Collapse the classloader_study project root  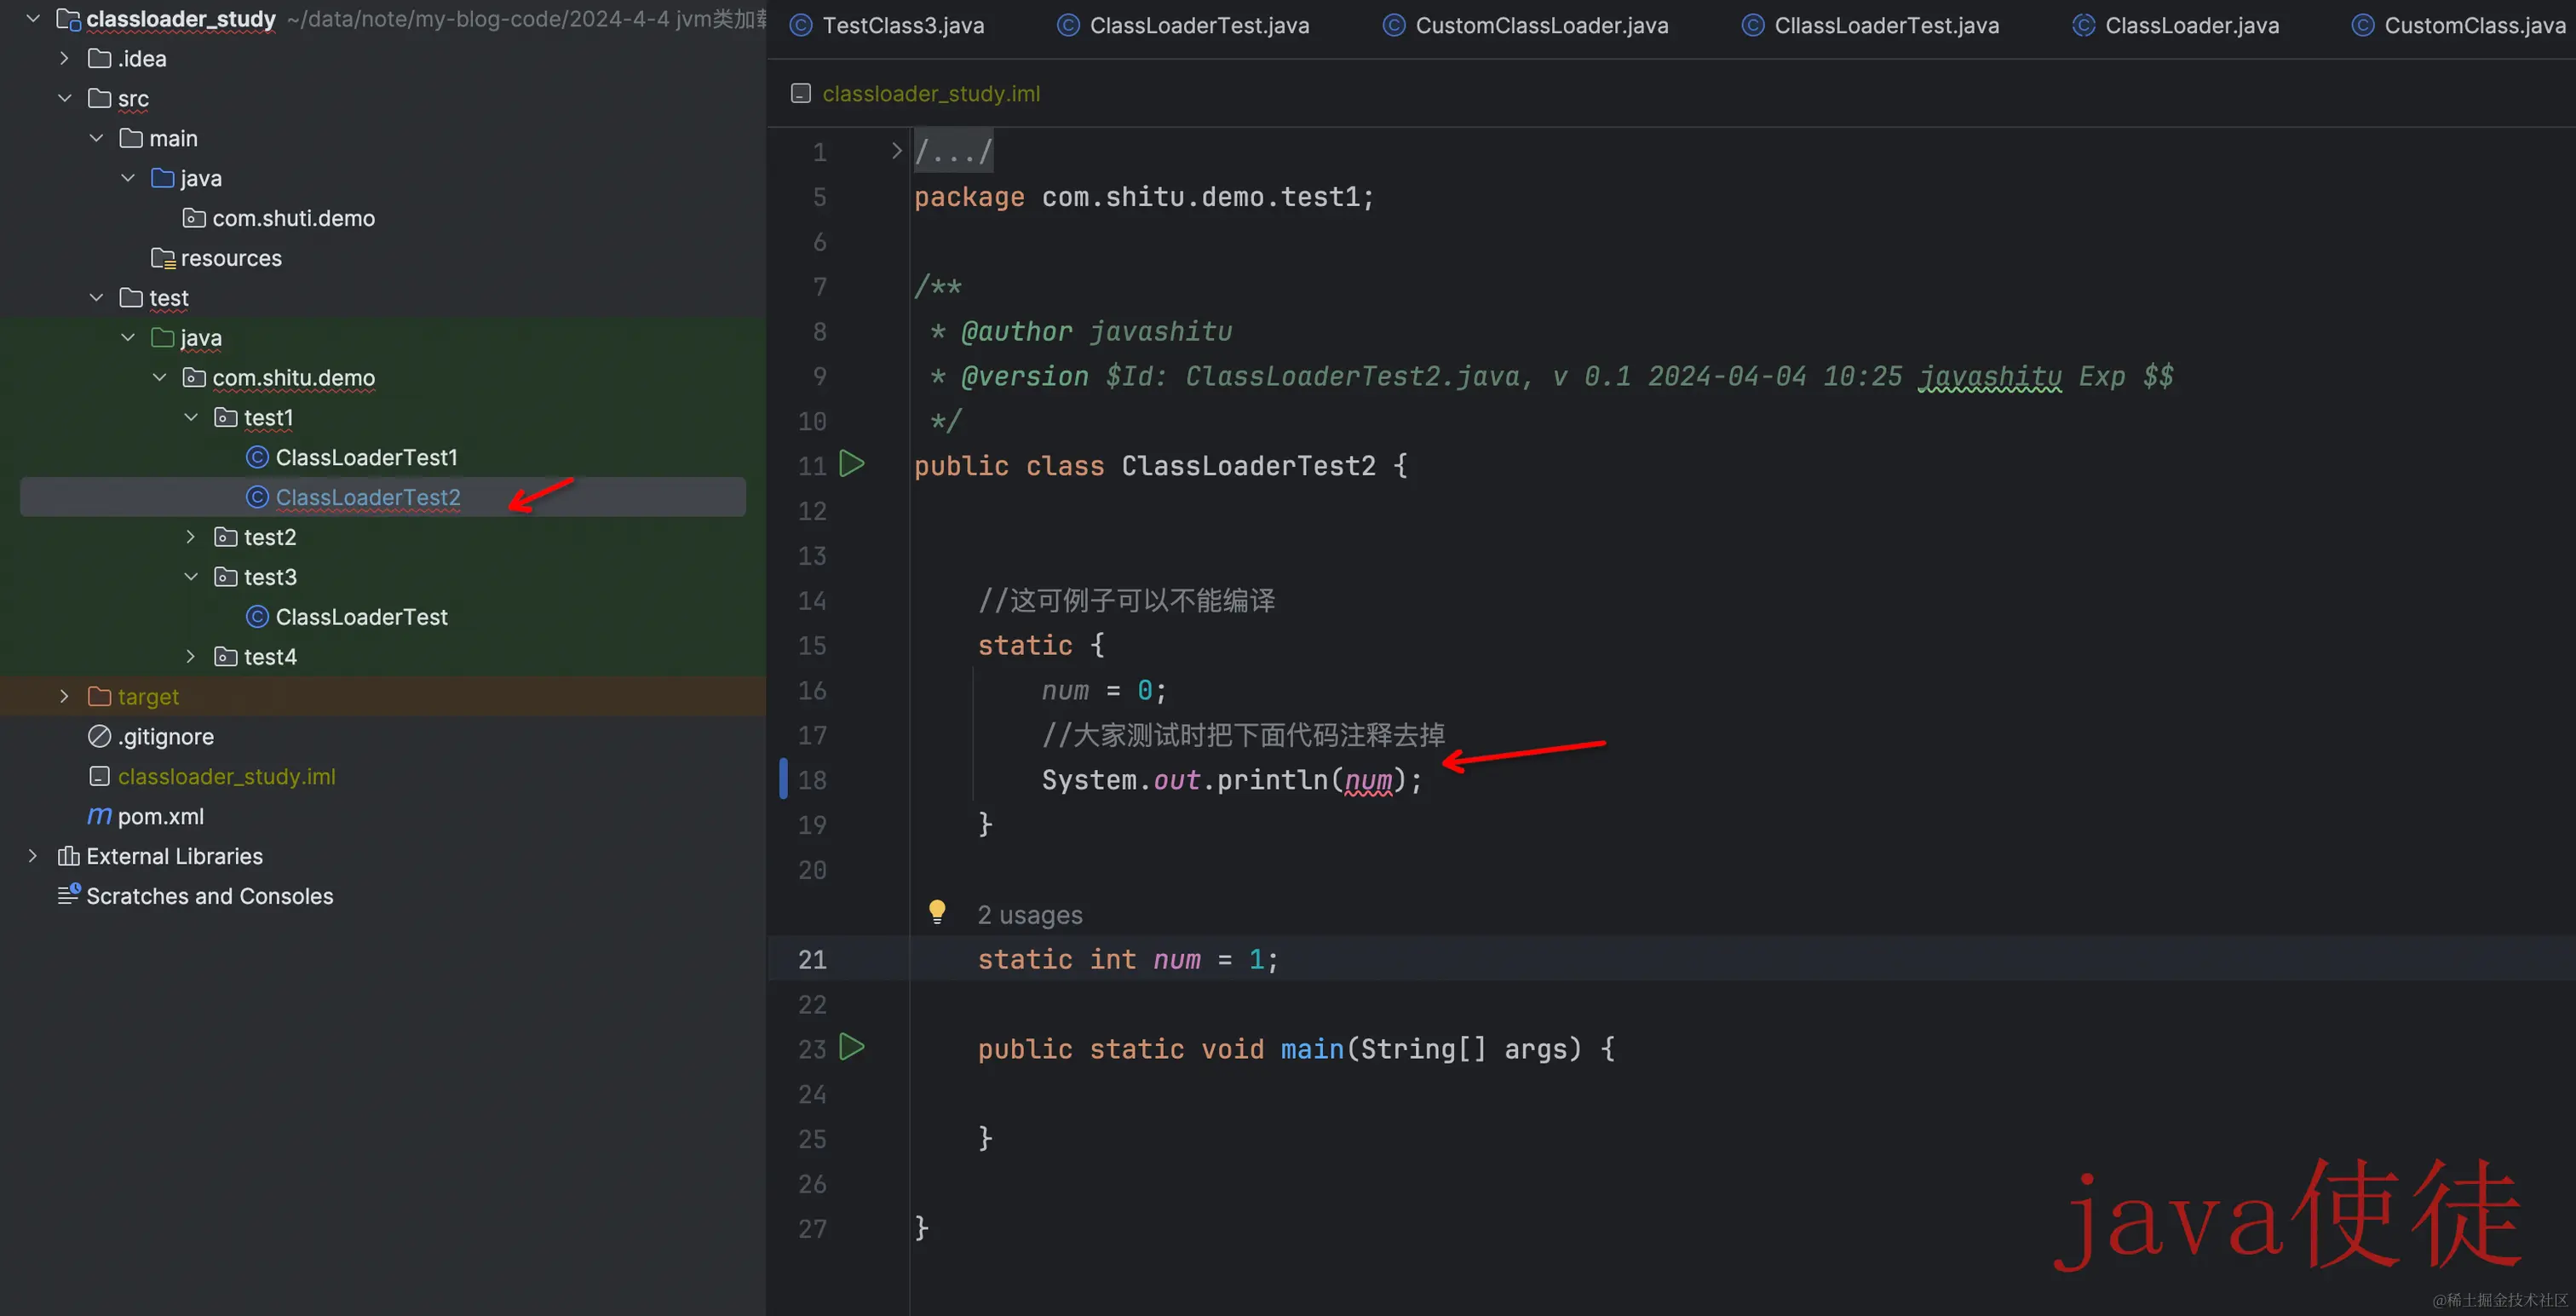(x=33, y=18)
